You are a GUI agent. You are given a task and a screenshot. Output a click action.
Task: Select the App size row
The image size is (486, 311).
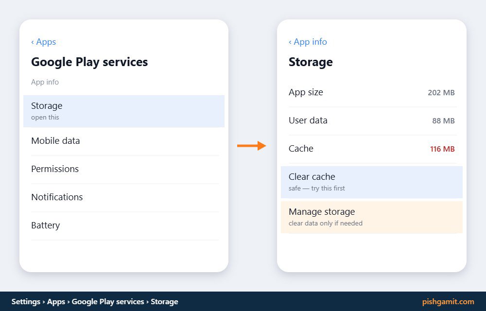[373, 93]
